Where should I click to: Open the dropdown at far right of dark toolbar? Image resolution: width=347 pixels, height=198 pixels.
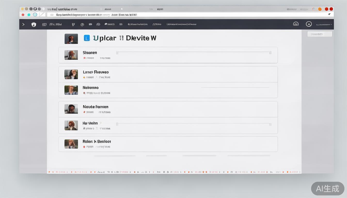pos(324,24)
